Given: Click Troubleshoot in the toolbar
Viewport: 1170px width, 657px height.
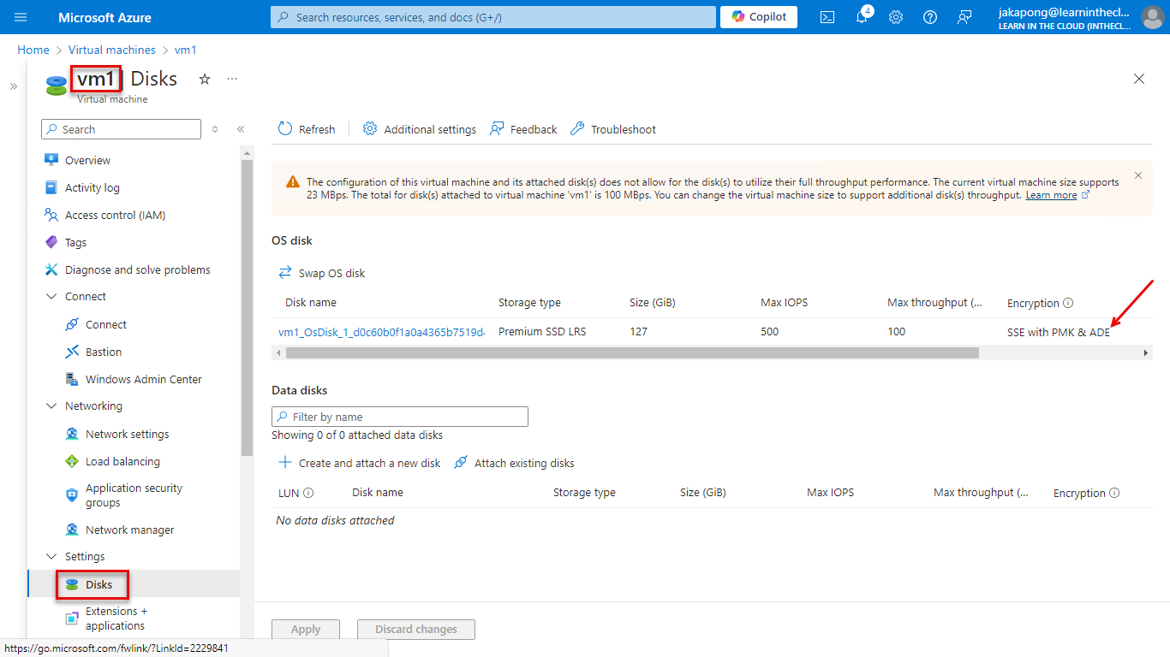Looking at the screenshot, I should (x=613, y=129).
